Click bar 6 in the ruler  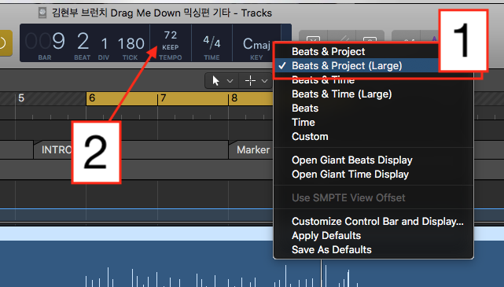pos(92,98)
